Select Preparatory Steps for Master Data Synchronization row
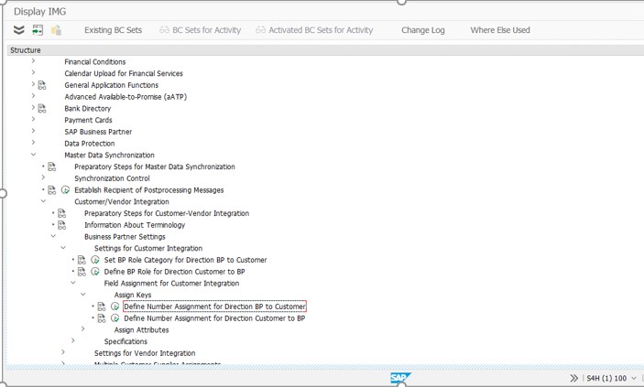This screenshot has height=387, width=644. point(155,167)
